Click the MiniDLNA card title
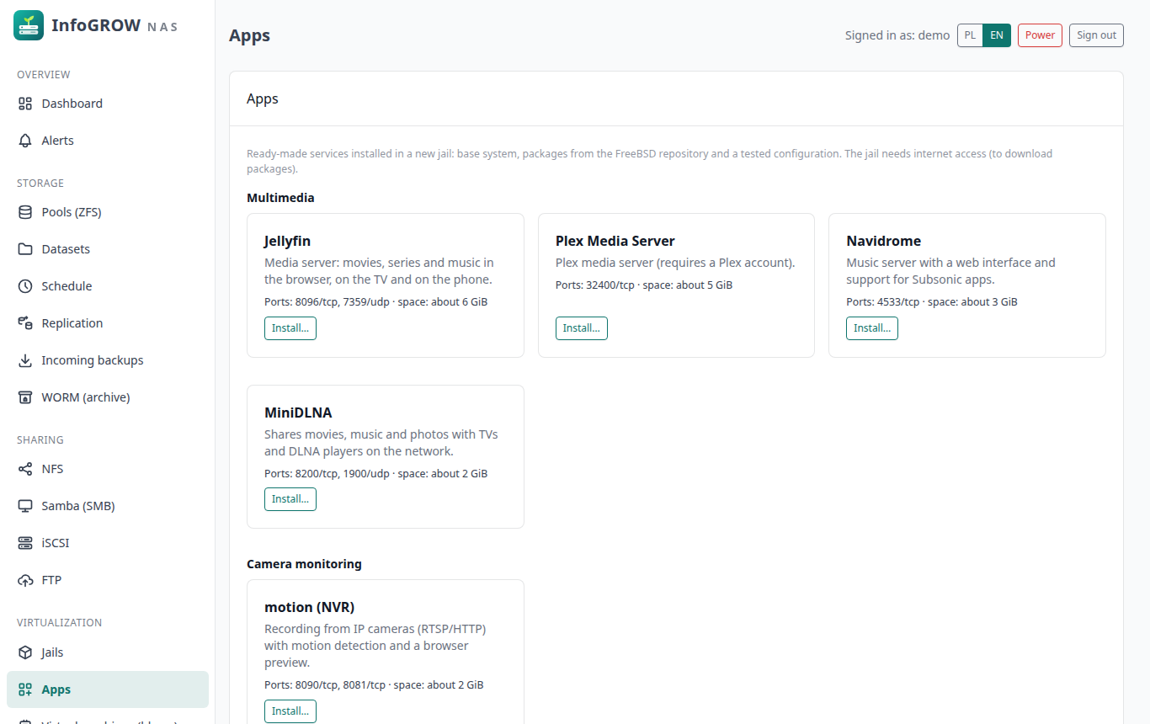Viewport: 1150px width, 724px height. [298, 413]
